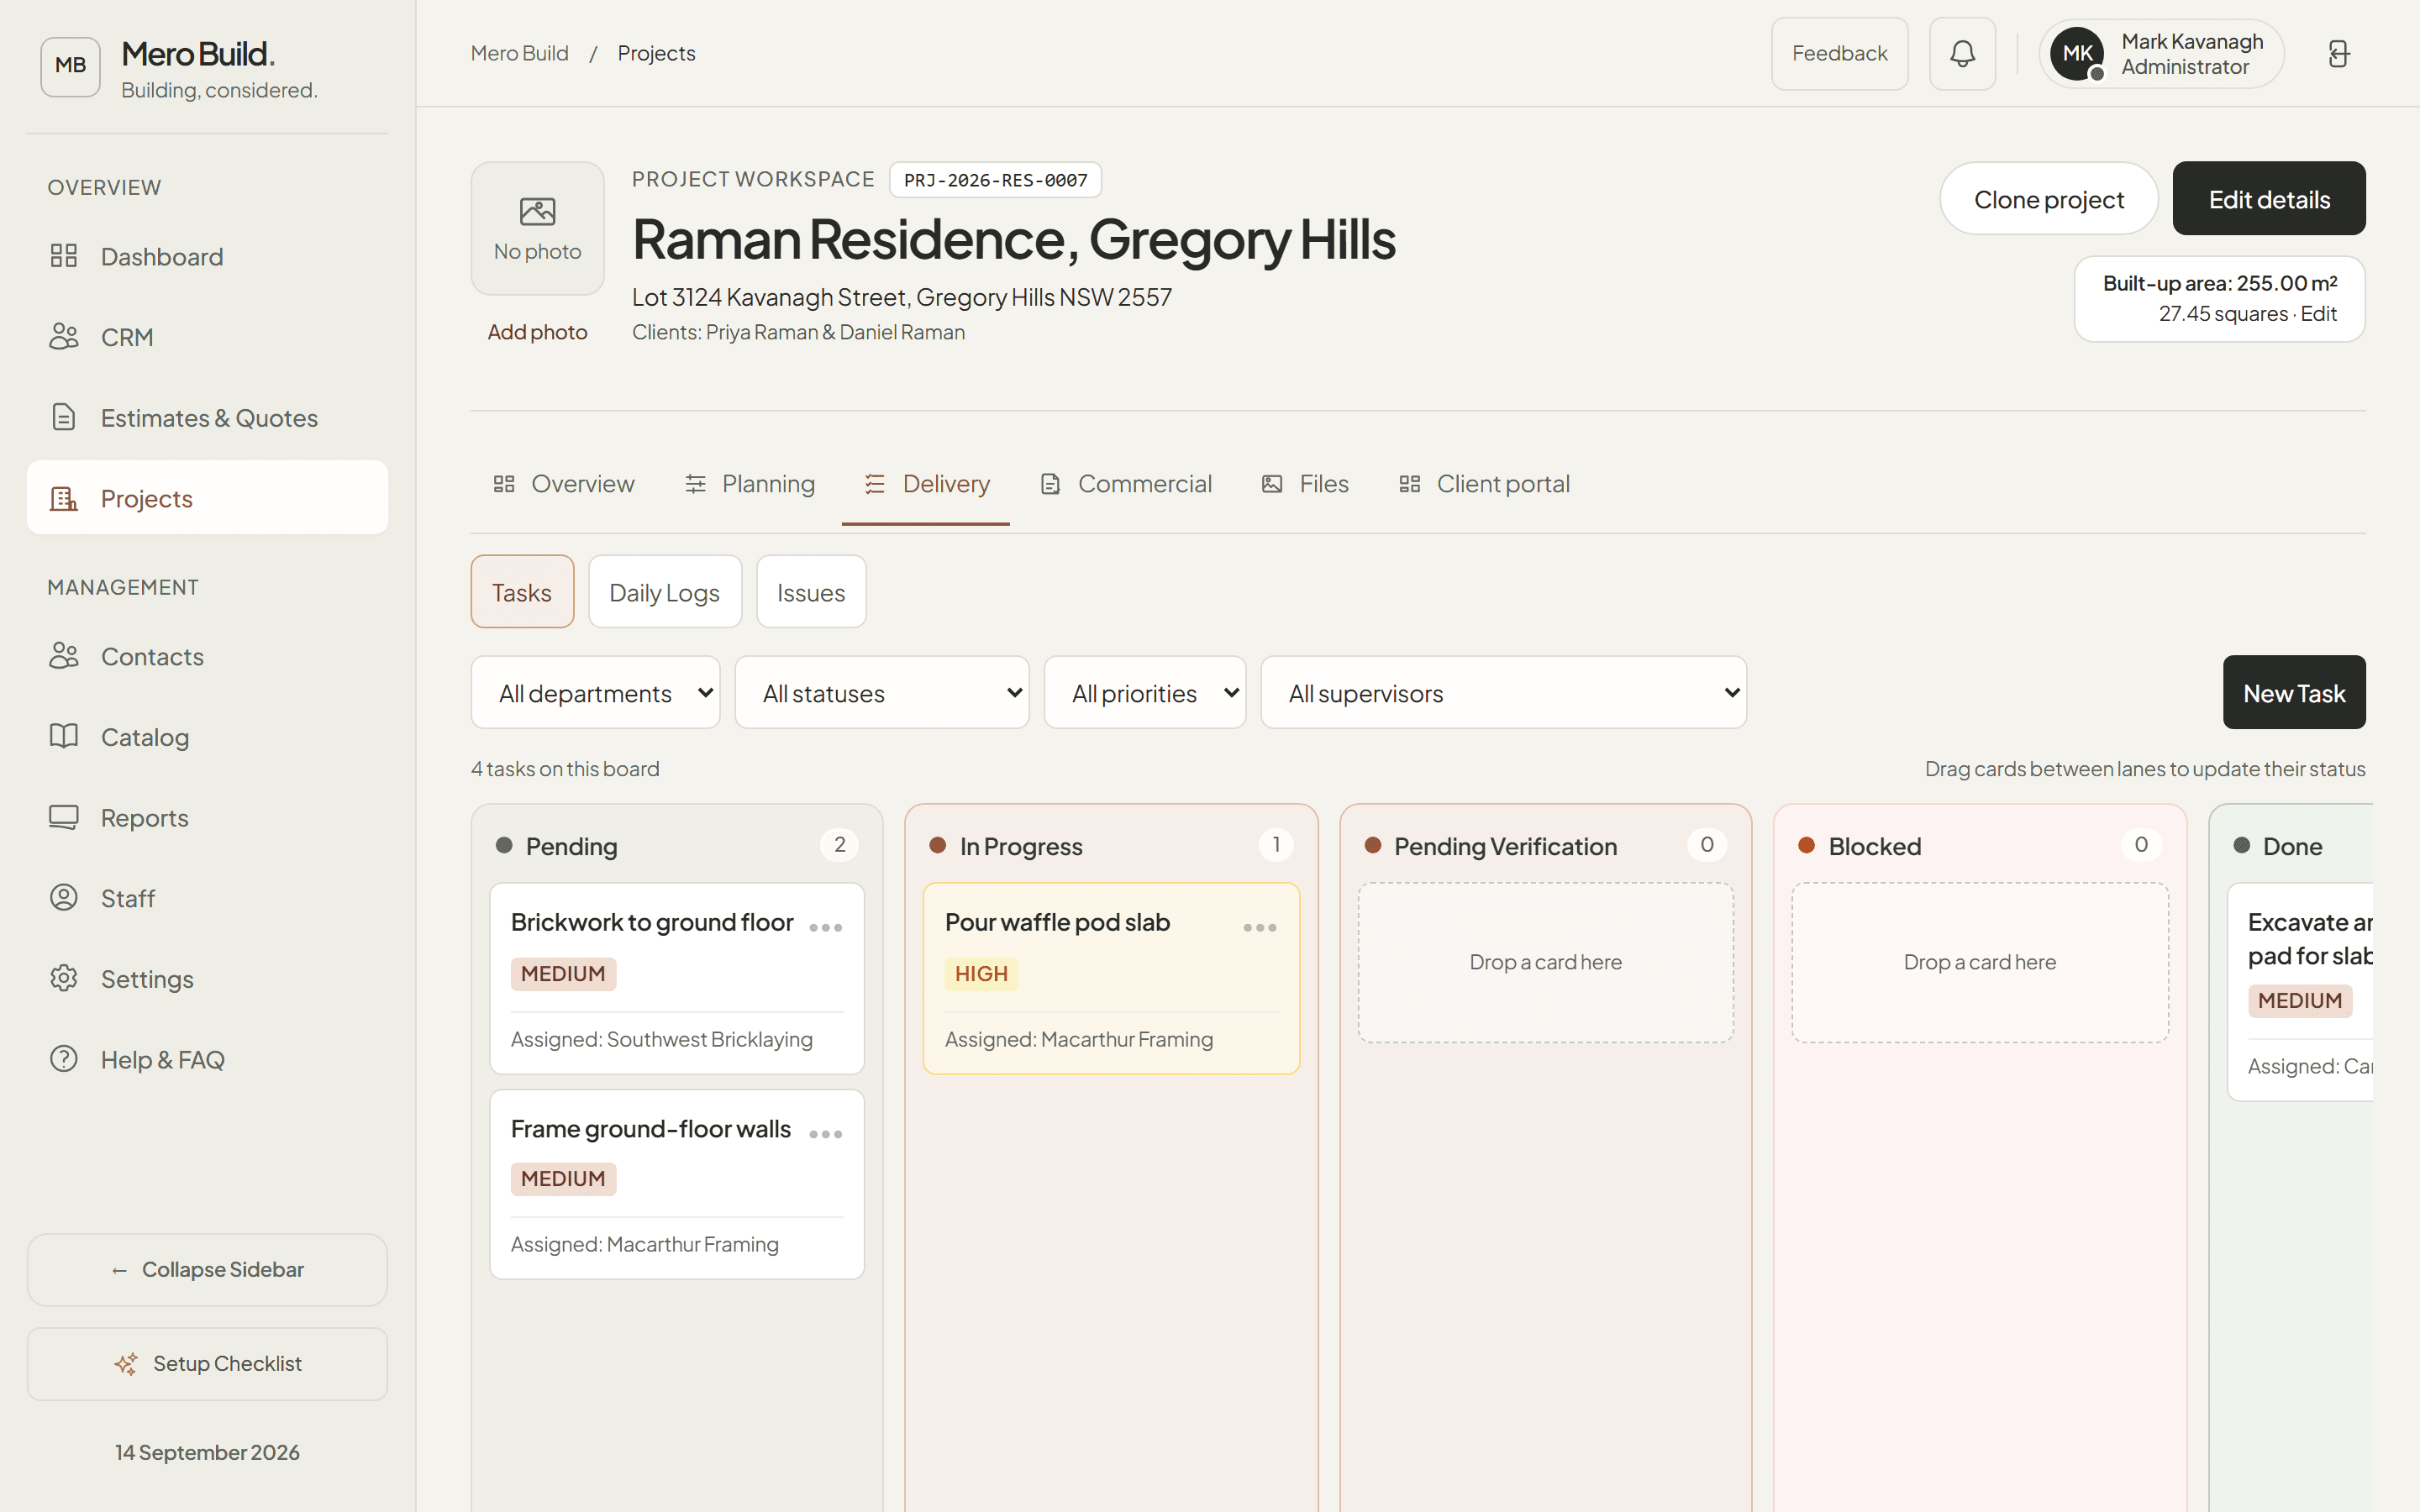Click Clone project
This screenshot has width=2420, height=1512.
pos(2048,199)
